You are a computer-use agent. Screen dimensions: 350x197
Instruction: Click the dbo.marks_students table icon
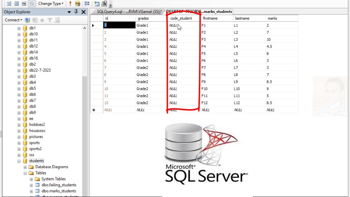[37, 191]
